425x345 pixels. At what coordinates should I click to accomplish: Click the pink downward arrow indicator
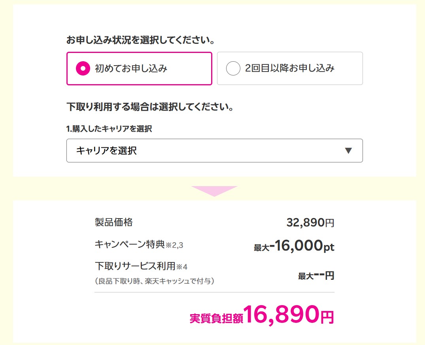tap(214, 191)
